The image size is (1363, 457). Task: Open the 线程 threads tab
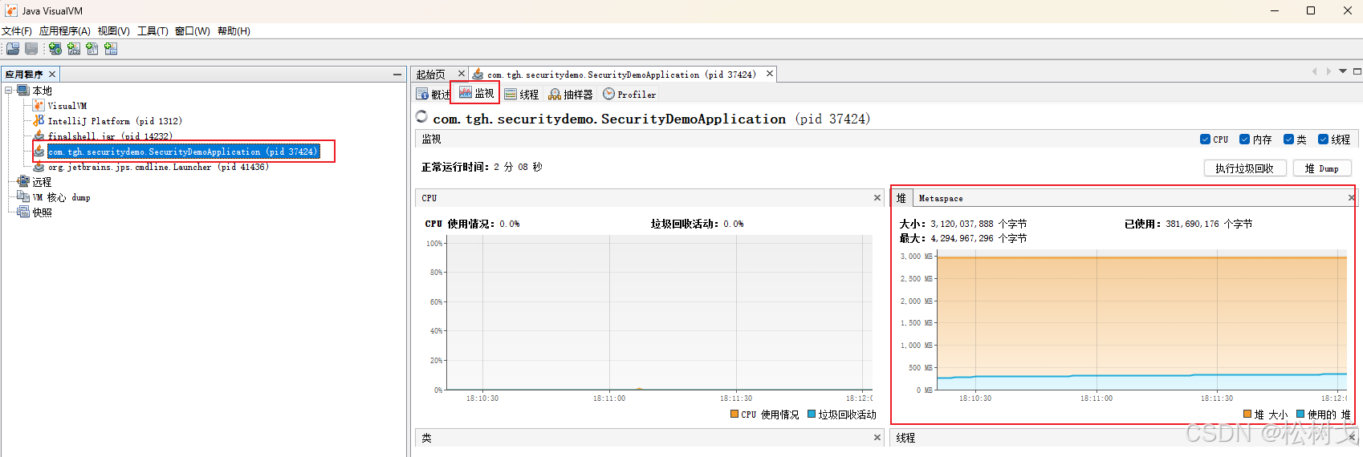(522, 95)
